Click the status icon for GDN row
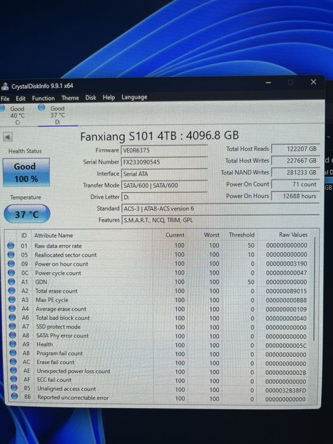Viewport: 333px width, 444px height. 11,282
